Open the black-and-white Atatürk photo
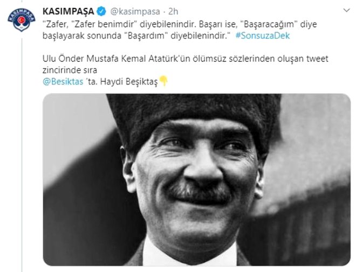This screenshot has height=272, width=356. [x=197, y=179]
